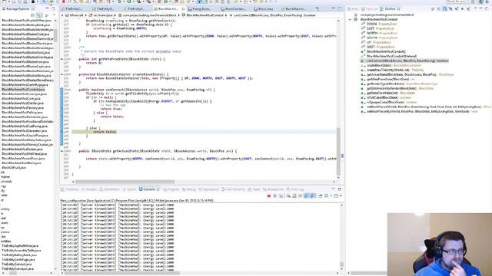Remove the launch with the console X icon
The height and width of the screenshot is (276, 492).
275,196
